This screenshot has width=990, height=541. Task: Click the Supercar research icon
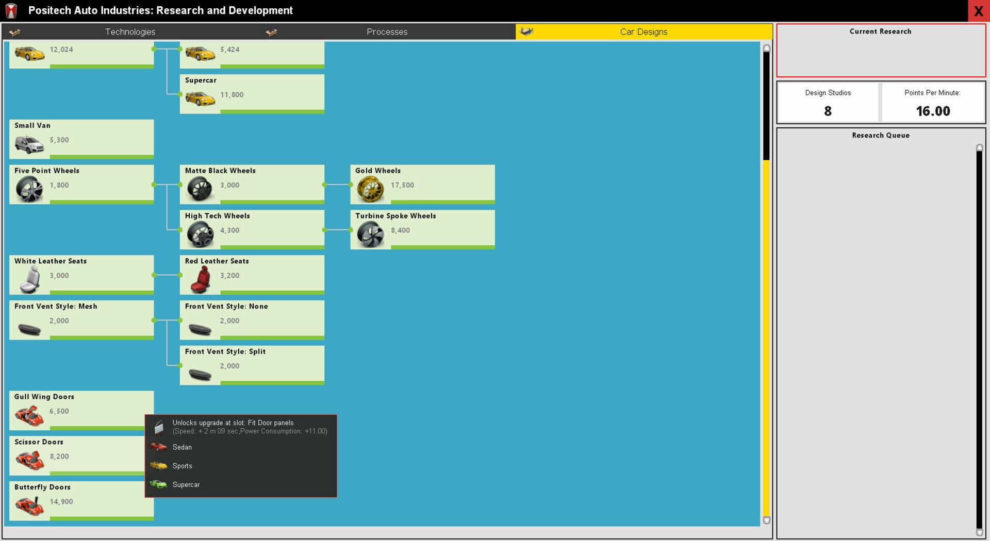tap(200, 98)
